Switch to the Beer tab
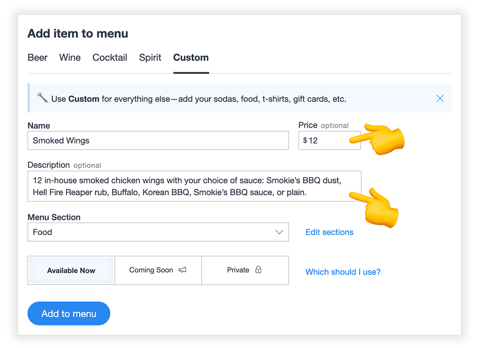The height and width of the screenshot is (348, 479). (x=37, y=57)
